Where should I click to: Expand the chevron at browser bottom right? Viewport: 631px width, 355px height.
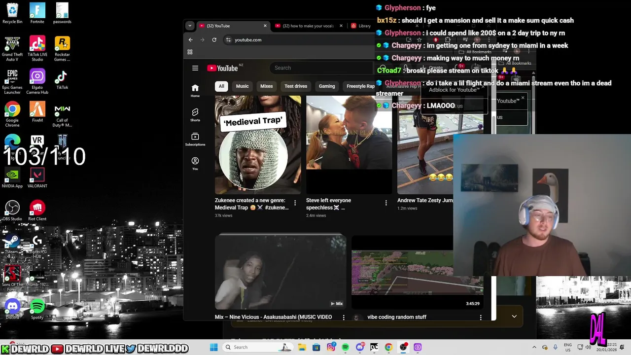(514, 317)
